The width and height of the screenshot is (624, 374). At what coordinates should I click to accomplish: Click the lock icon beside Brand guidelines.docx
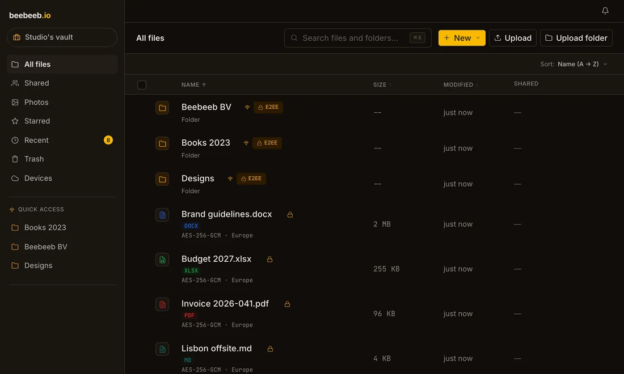point(290,215)
